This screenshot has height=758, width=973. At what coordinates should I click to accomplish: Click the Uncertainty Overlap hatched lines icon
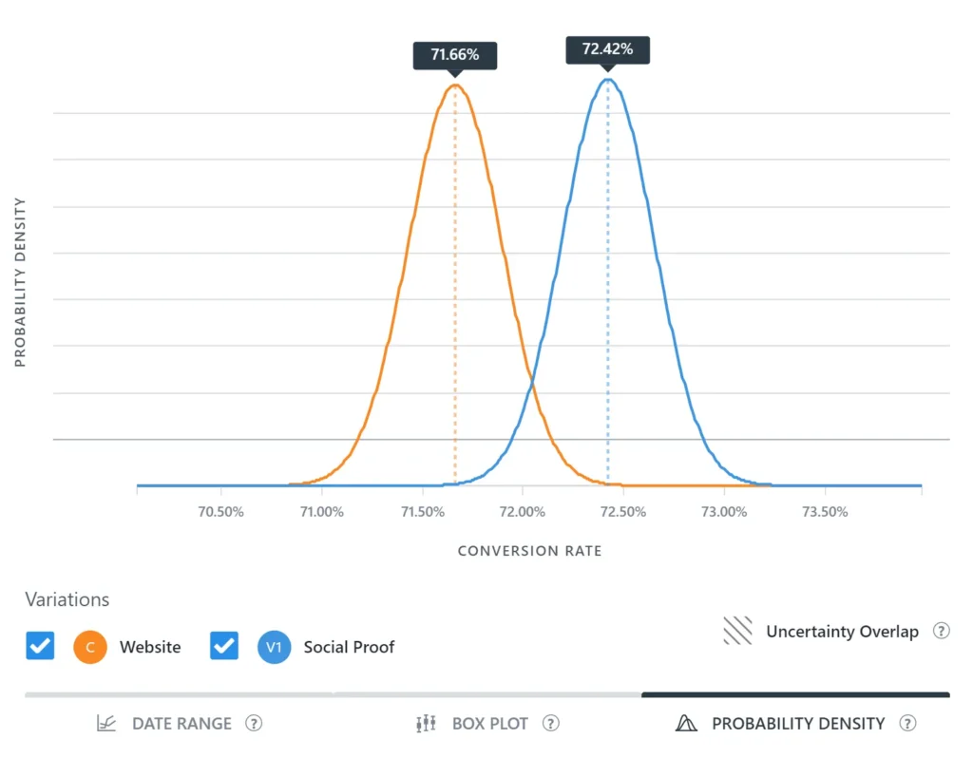click(738, 631)
